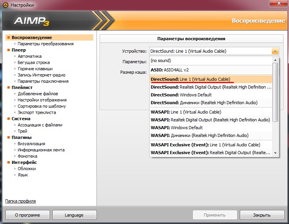Pick WASAPI Exclusive (Event): Realtek Digital Output
Image resolution: width=289 pixels, height=224 pixels.
[x=211, y=153]
